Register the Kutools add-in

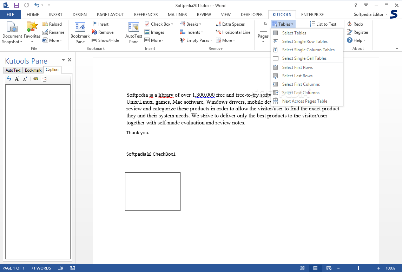(358, 32)
